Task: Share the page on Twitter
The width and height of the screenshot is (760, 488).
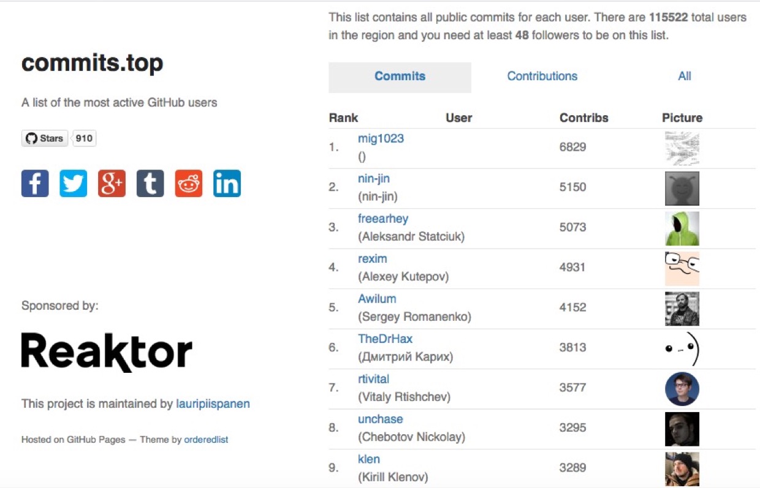Action: point(74,183)
